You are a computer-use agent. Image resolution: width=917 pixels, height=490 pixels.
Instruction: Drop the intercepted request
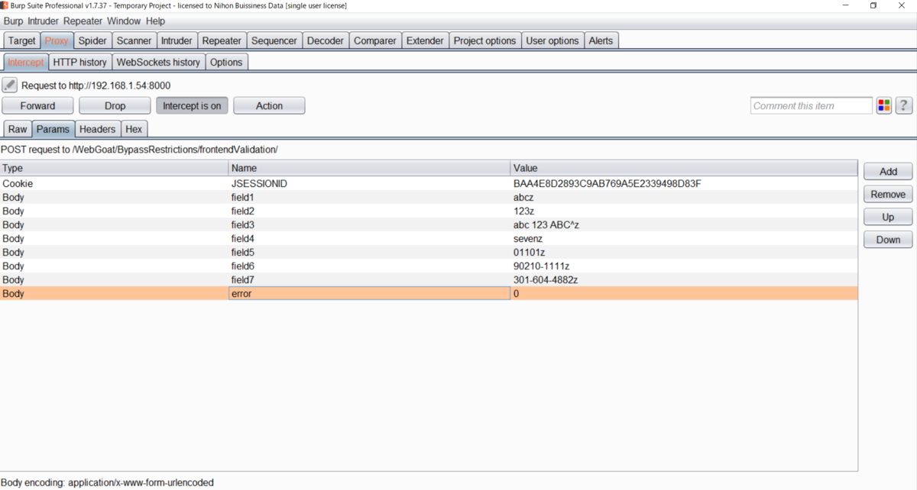[x=115, y=105]
